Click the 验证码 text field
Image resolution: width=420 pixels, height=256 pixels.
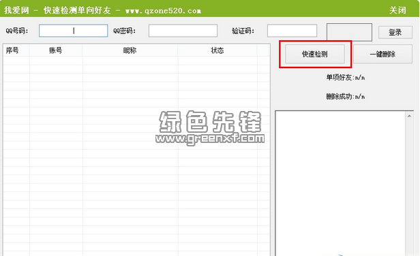(292, 31)
